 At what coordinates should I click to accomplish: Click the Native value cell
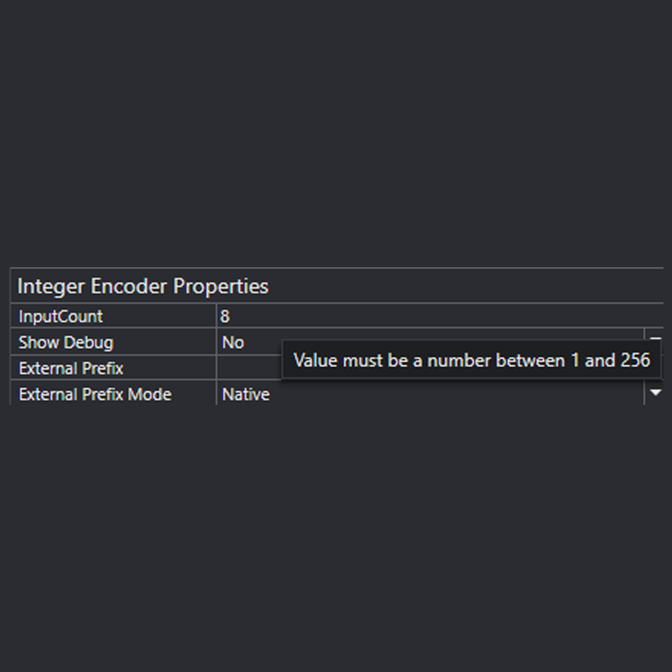click(x=245, y=394)
